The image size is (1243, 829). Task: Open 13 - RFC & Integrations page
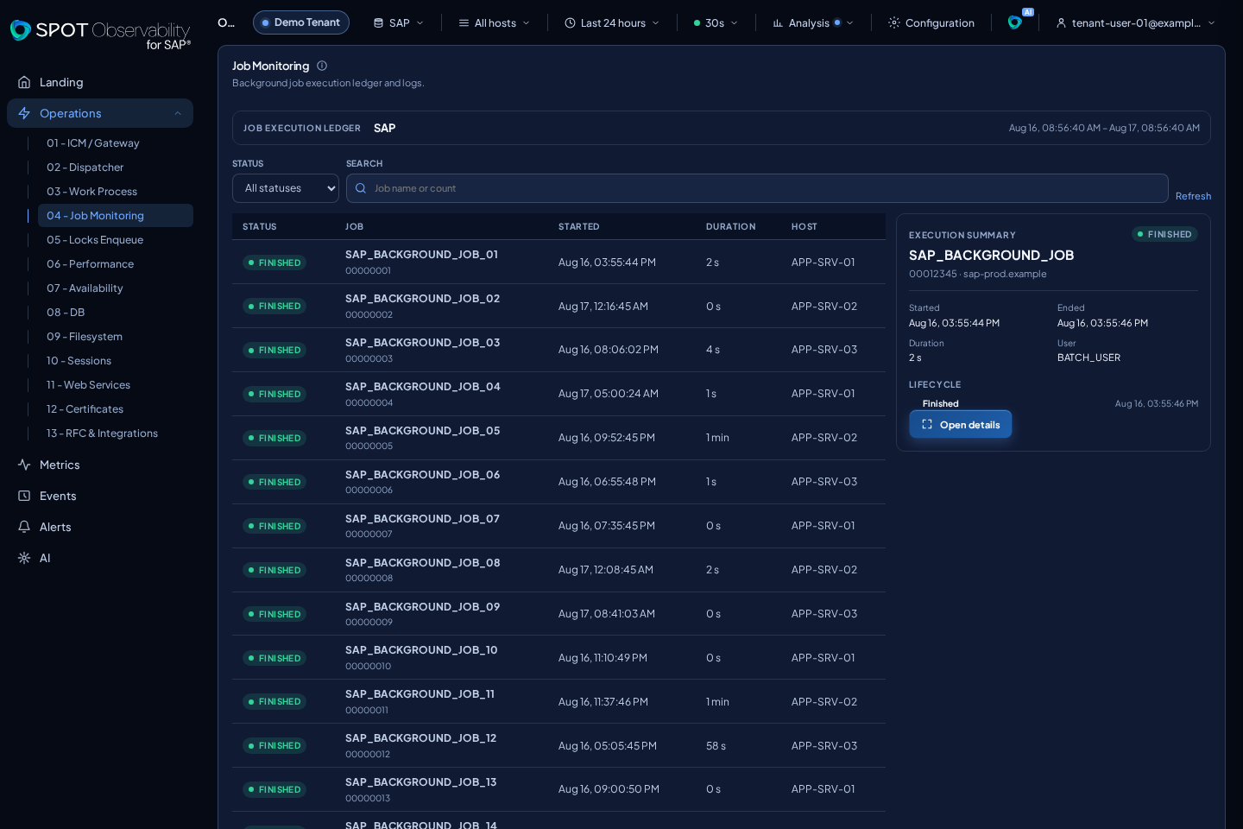pos(116,433)
